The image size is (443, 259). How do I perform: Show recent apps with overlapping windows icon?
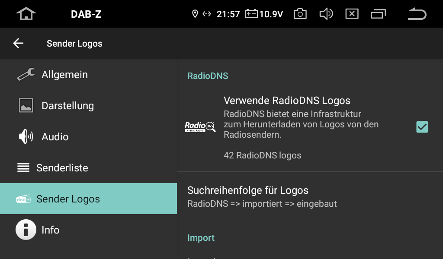coord(378,14)
